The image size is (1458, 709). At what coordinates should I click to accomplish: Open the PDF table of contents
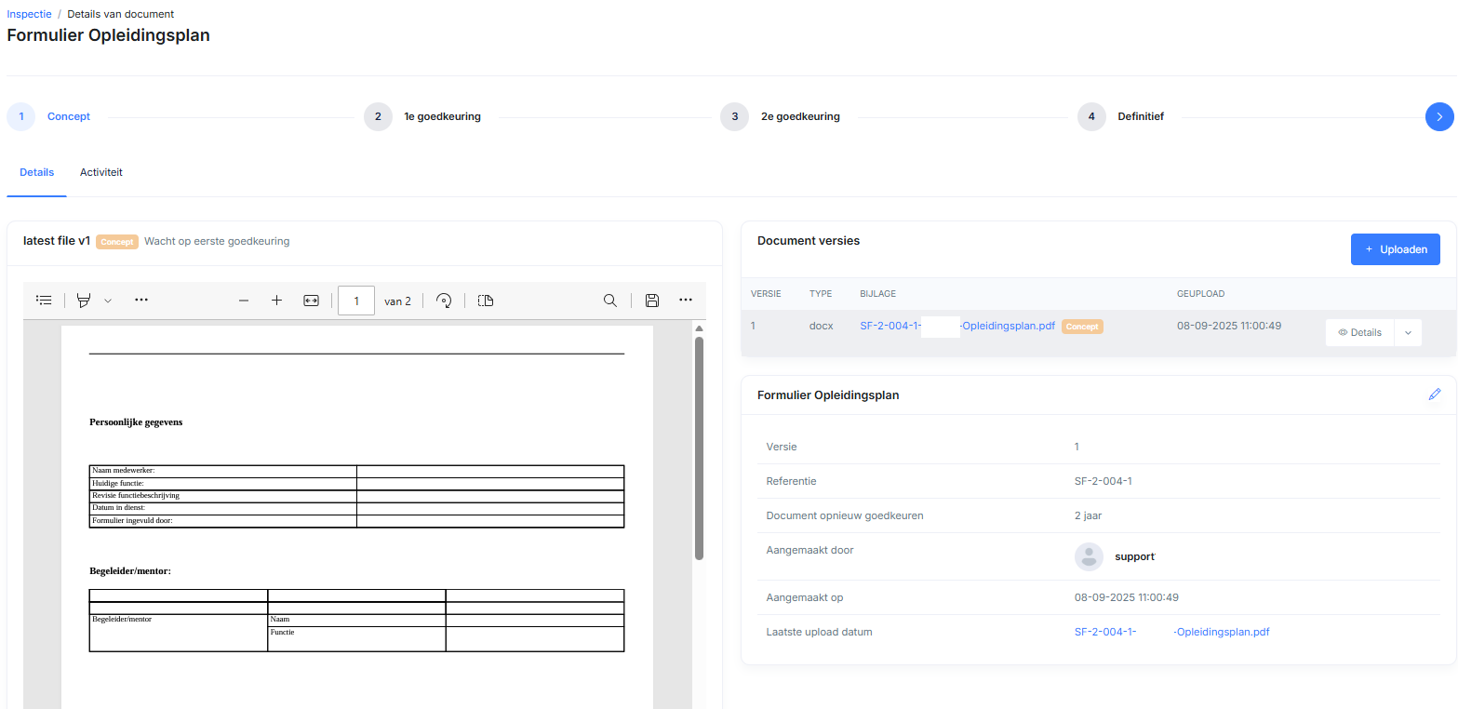coord(44,301)
